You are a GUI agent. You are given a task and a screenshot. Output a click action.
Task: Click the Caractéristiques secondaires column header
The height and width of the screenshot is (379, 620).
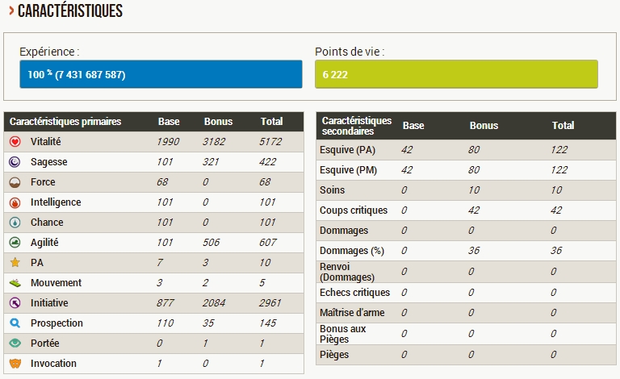tap(357, 126)
